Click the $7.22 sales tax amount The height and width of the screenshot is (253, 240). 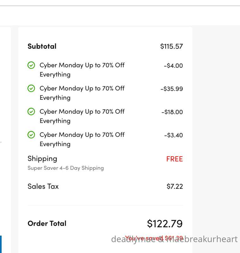tap(175, 187)
